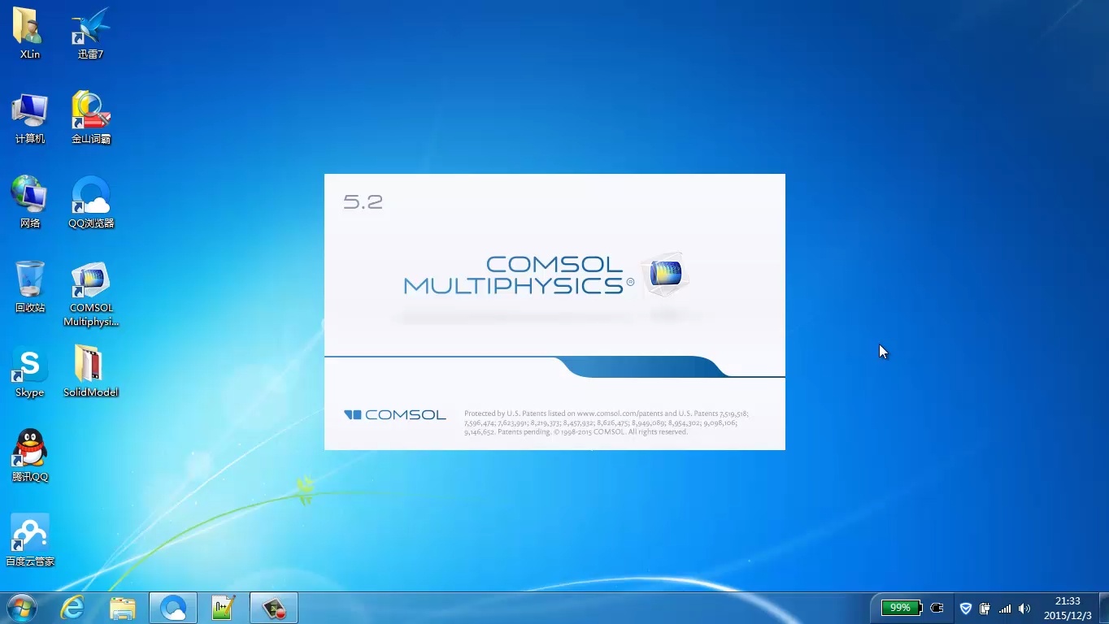Select the QQ浏览器 desktop shortcut
The image size is (1109, 624).
pyautogui.click(x=90, y=197)
